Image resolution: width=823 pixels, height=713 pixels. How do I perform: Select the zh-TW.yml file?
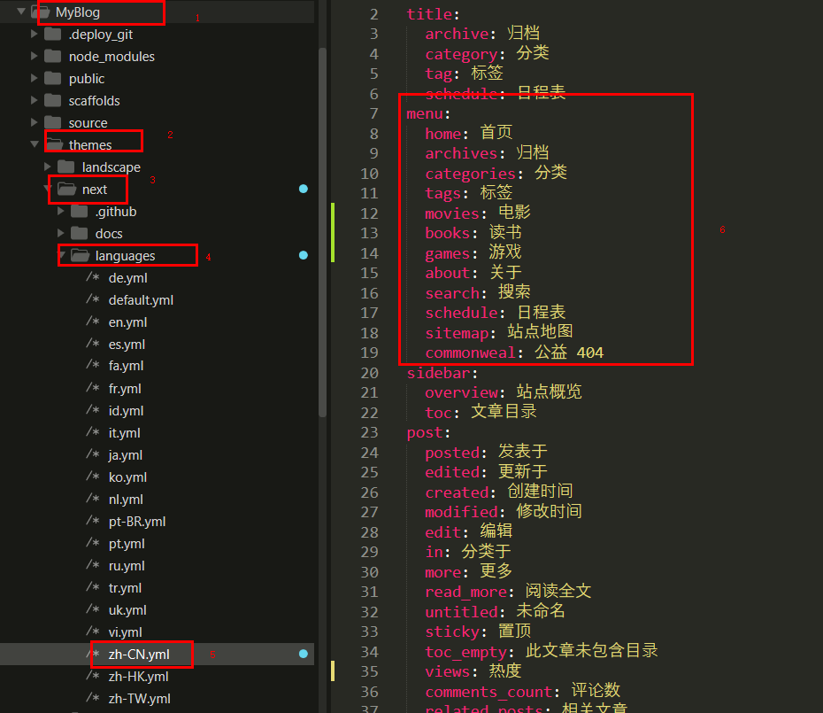point(139,699)
